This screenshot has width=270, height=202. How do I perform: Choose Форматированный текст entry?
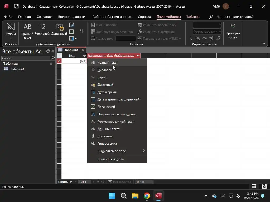[x=117, y=122]
